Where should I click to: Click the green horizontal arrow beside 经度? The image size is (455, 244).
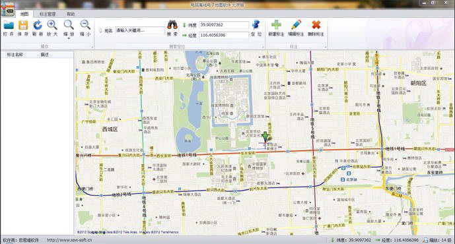[184, 36]
